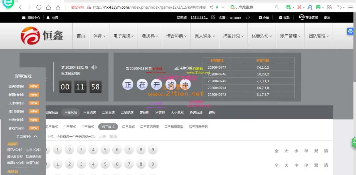
Task: Go to browser home page icon
Action: [x=48, y=7]
